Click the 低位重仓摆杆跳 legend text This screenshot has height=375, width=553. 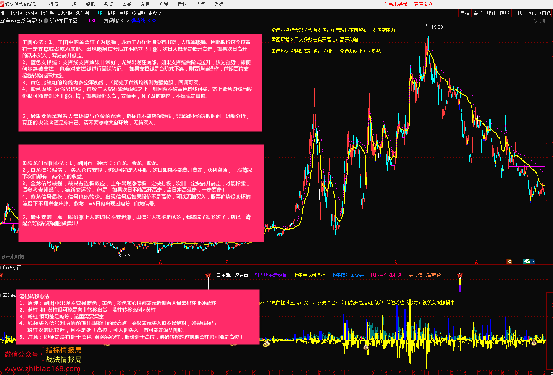[386, 275]
